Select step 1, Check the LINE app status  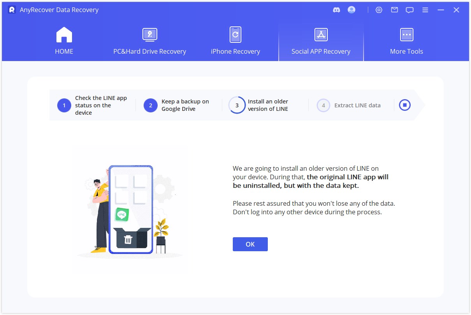pyautogui.click(x=64, y=105)
